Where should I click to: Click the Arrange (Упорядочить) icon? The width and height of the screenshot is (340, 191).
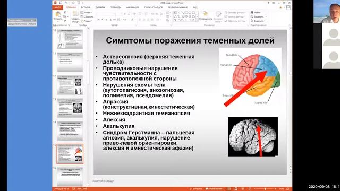(206, 14)
